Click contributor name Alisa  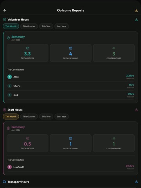[16, 77]
